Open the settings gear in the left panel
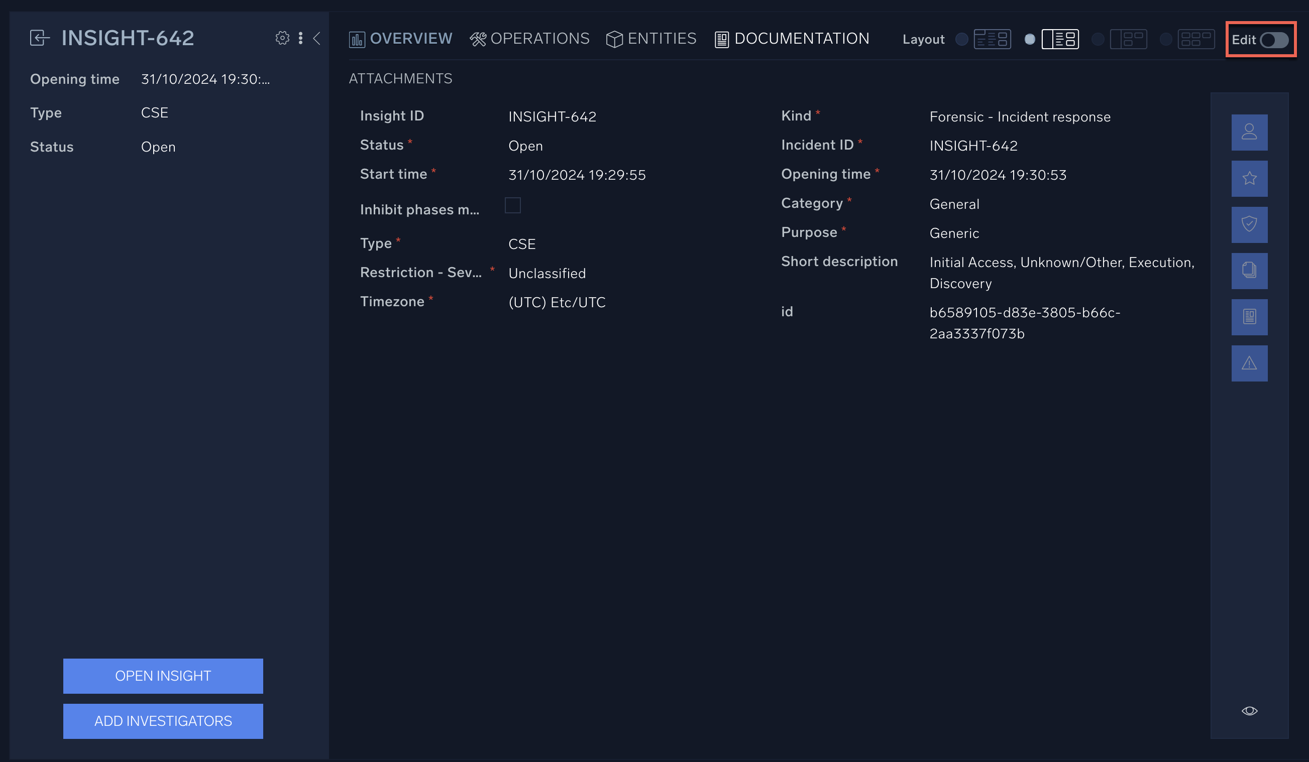This screenshot has width=1309, height=762. coord(282,38)
